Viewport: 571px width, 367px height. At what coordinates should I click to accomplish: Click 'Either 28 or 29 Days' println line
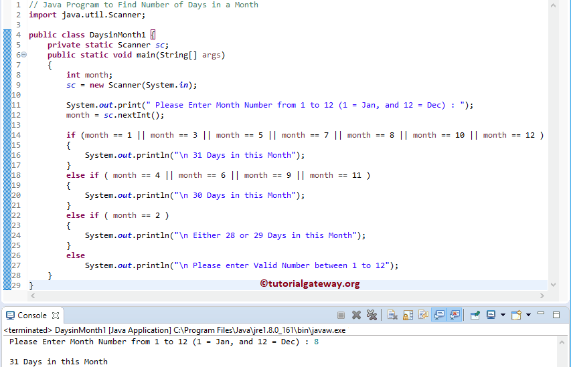tap(225, 235)
